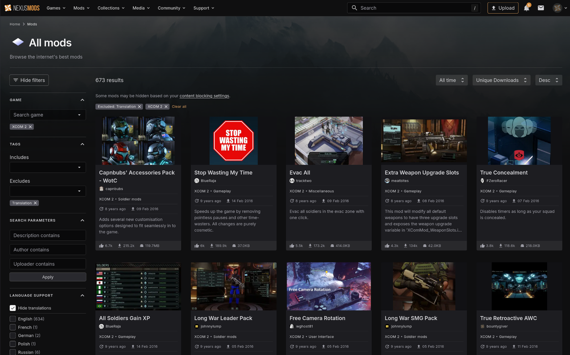Open the All time period dropdown
The image size is (570, 355).
click(452, 80)
